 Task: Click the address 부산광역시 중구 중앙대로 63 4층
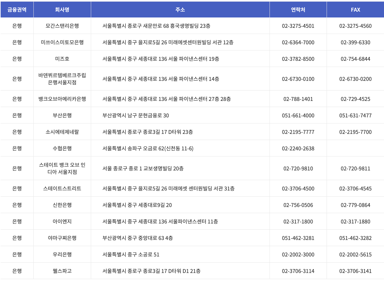138,238
